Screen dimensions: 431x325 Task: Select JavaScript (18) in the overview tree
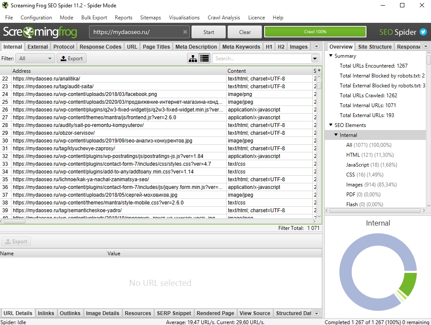click(372, 164)
